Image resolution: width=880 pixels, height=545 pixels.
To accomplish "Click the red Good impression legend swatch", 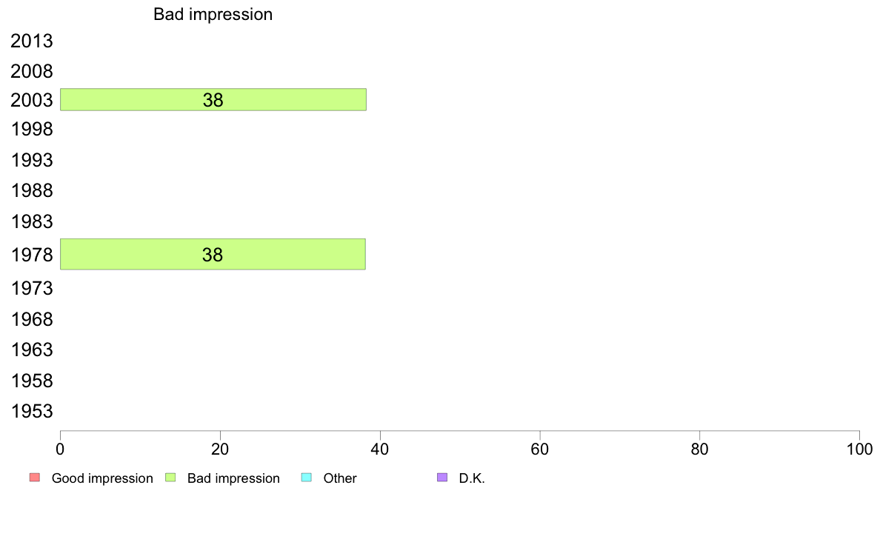I will 35,478.
